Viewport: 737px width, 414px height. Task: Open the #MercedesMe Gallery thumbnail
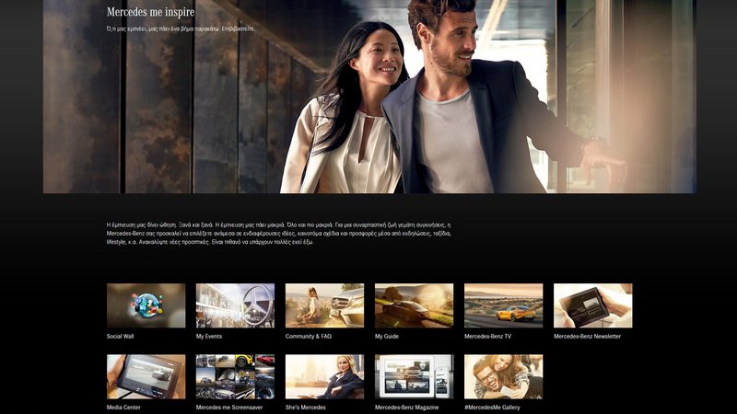[503, 376]
